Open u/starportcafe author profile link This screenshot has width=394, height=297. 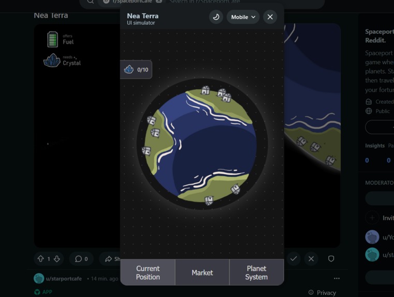point(64,279)
